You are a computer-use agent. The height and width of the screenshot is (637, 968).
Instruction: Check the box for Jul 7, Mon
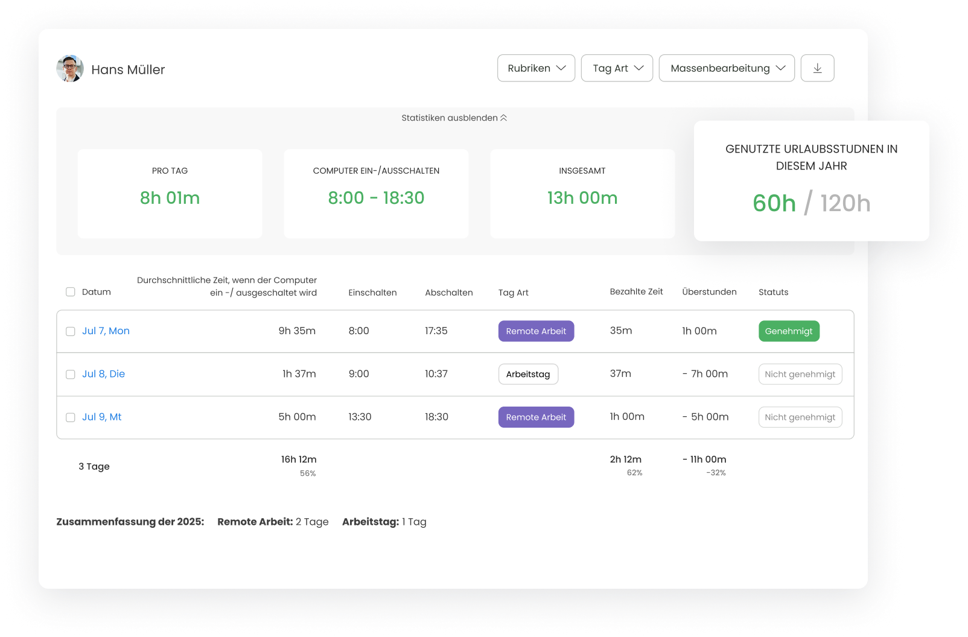71,331
